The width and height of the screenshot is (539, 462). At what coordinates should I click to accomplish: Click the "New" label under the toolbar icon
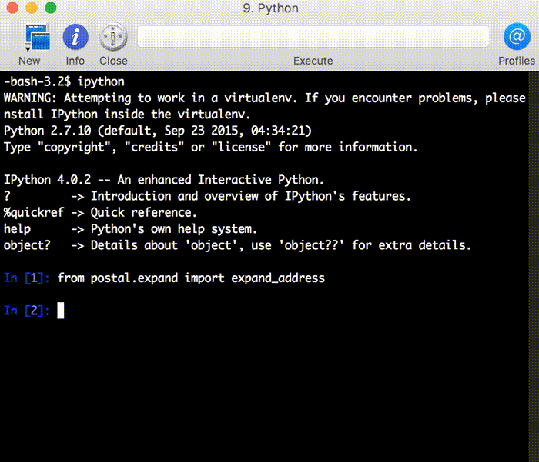pos(29,61)
